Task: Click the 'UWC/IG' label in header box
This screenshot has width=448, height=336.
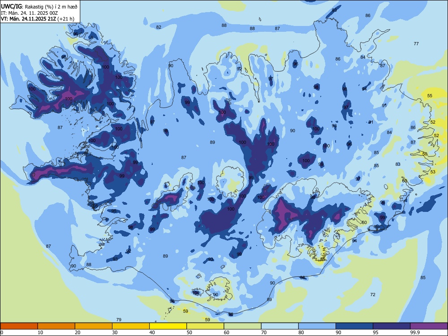Action: pos(12,7)
